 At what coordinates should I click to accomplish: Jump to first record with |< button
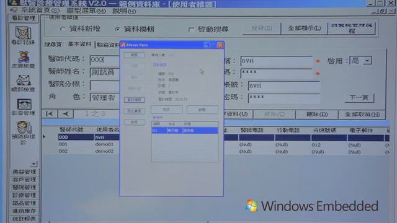click(x=50, y=114)
